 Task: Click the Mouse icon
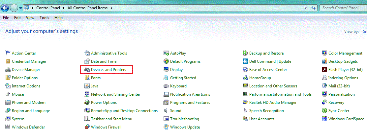pyautogui.click(x=8, y=94)
